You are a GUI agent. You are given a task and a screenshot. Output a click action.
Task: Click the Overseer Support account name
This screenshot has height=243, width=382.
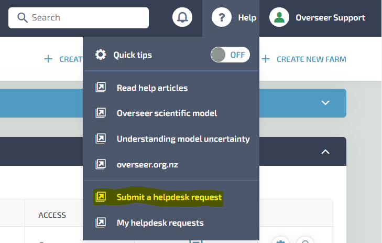(330, 17)
